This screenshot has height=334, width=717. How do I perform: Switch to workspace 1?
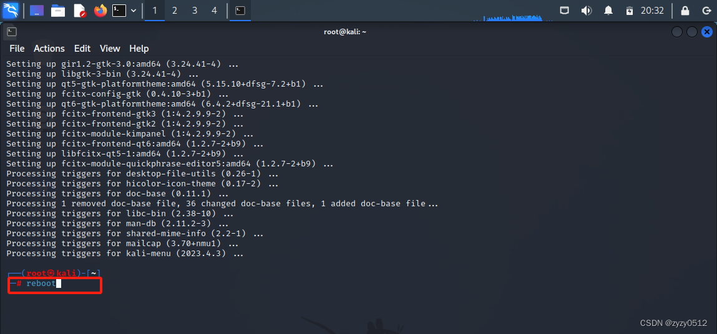pos(155,11)
